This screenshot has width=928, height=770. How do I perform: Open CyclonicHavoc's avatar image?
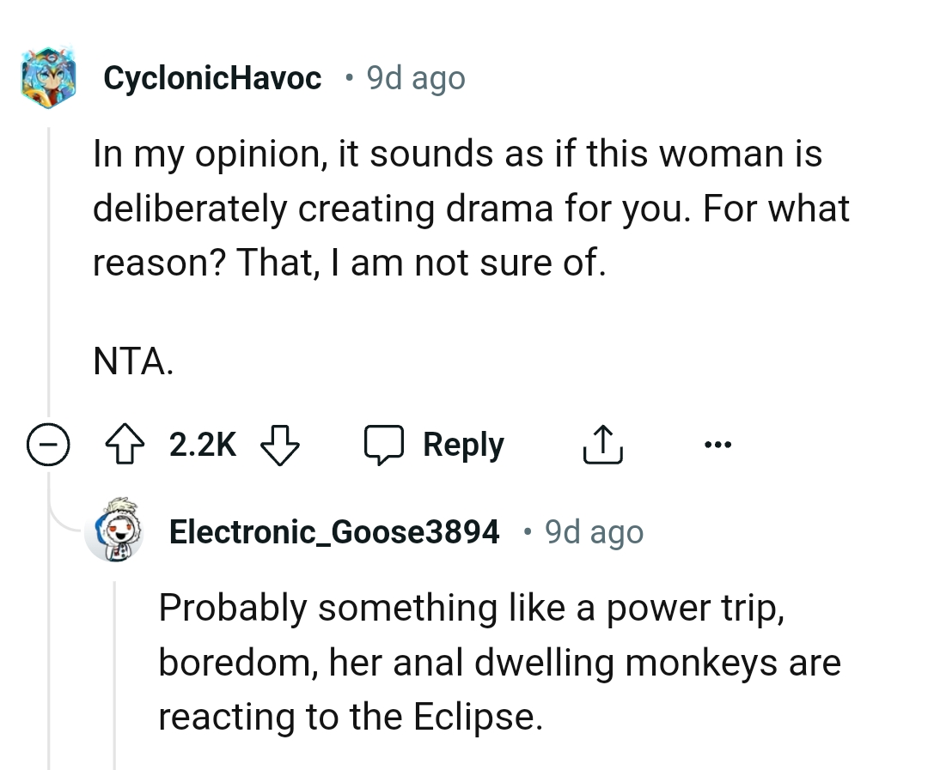(x=47, y=78)
